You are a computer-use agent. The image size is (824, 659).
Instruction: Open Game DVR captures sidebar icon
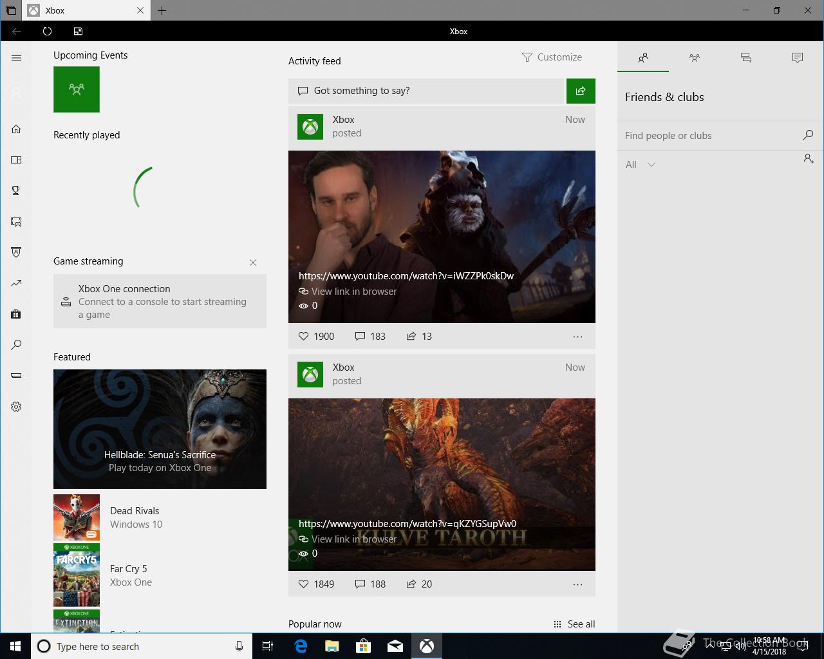pyautogui.click(x=16, y=221)
